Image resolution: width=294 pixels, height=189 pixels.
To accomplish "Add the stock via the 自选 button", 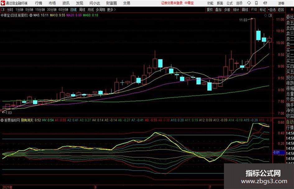I will click(272, 10).
